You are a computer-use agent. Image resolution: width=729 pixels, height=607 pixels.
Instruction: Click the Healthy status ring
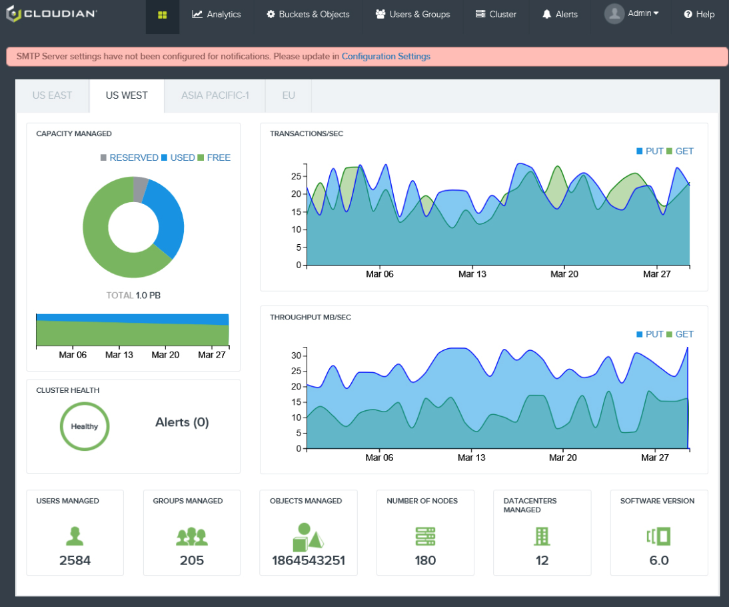click(85, 426)
